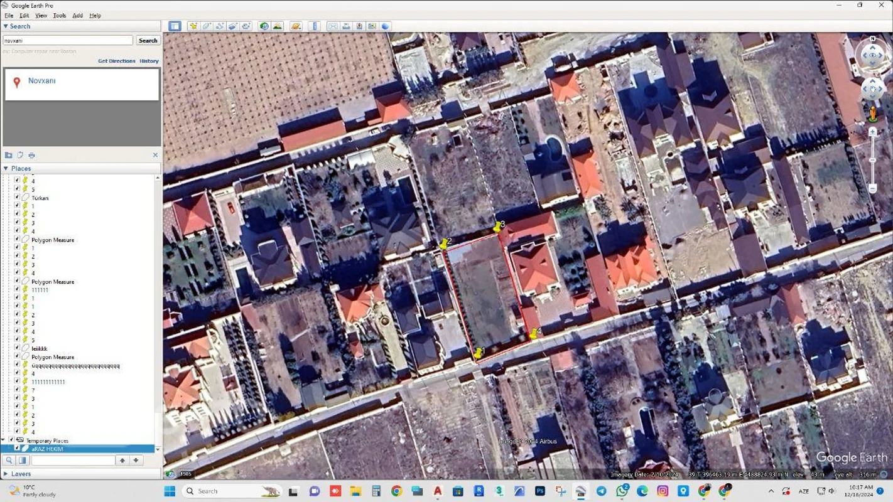Click the new folder icon above Places

point(8,155)
